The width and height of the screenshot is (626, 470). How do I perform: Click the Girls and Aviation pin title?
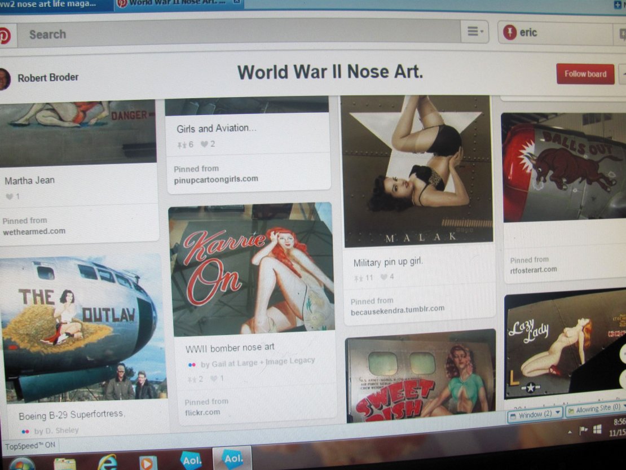[x=217, y=129]
